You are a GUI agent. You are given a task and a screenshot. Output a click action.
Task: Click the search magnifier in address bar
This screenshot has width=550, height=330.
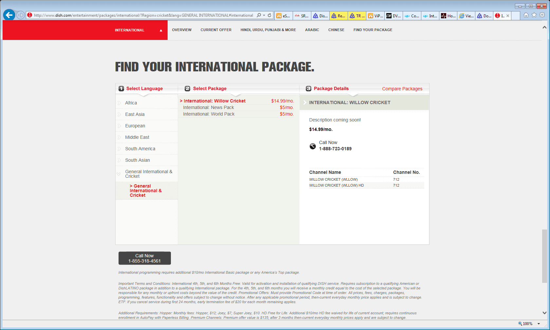point(259,15)
